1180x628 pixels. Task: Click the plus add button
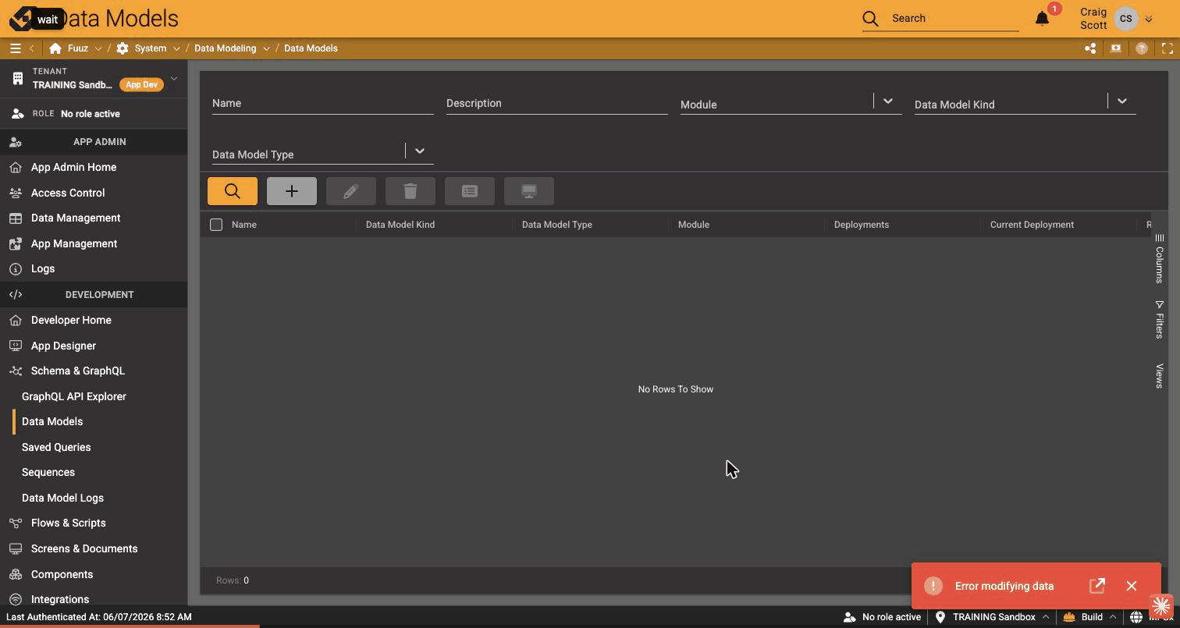(292, 191)
